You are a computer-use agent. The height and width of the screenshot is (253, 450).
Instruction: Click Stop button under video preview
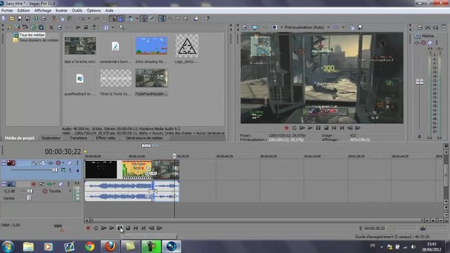point(326,128)
